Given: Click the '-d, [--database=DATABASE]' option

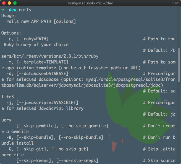Looking at the screenshot, I should click(37, 74).
